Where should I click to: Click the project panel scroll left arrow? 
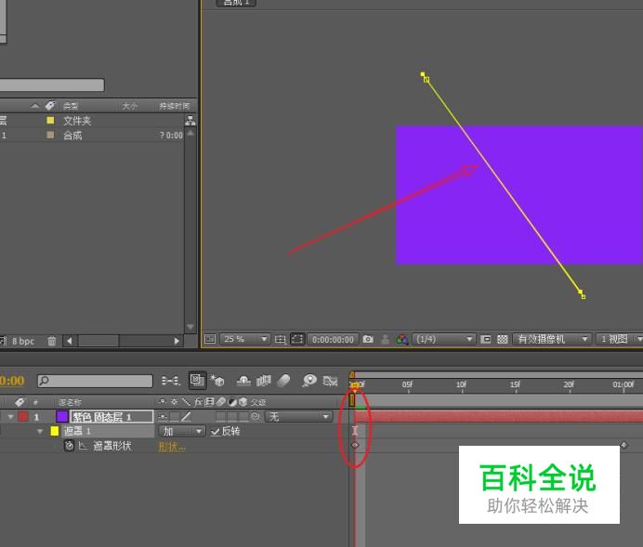pos(70,341)
